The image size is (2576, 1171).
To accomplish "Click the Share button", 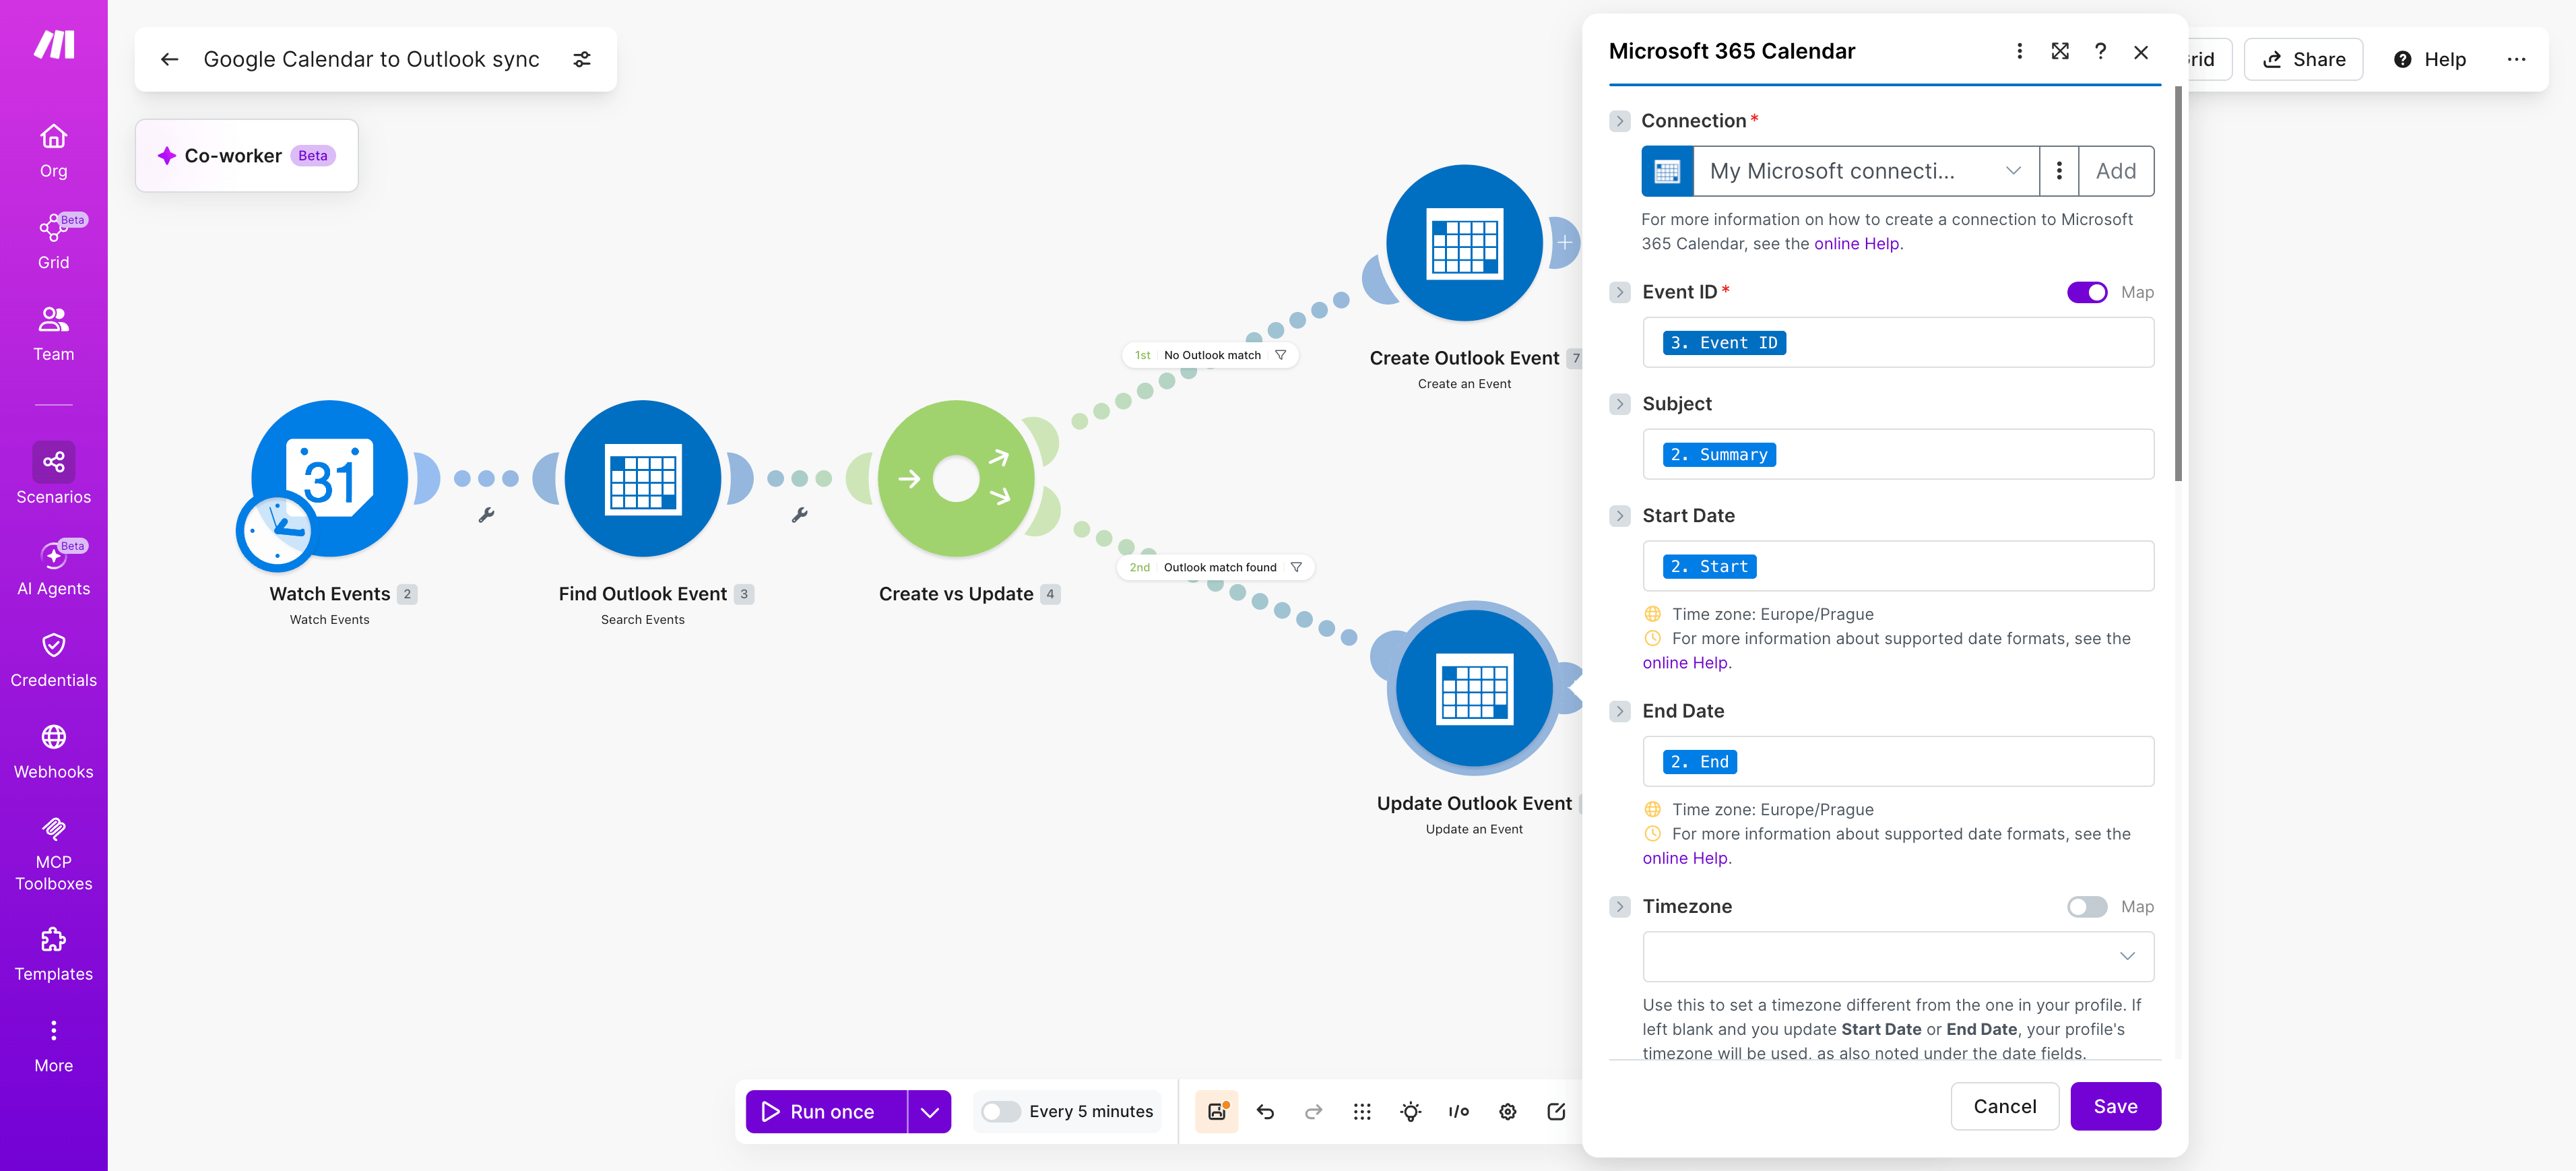I will [x=2303, y=59].
